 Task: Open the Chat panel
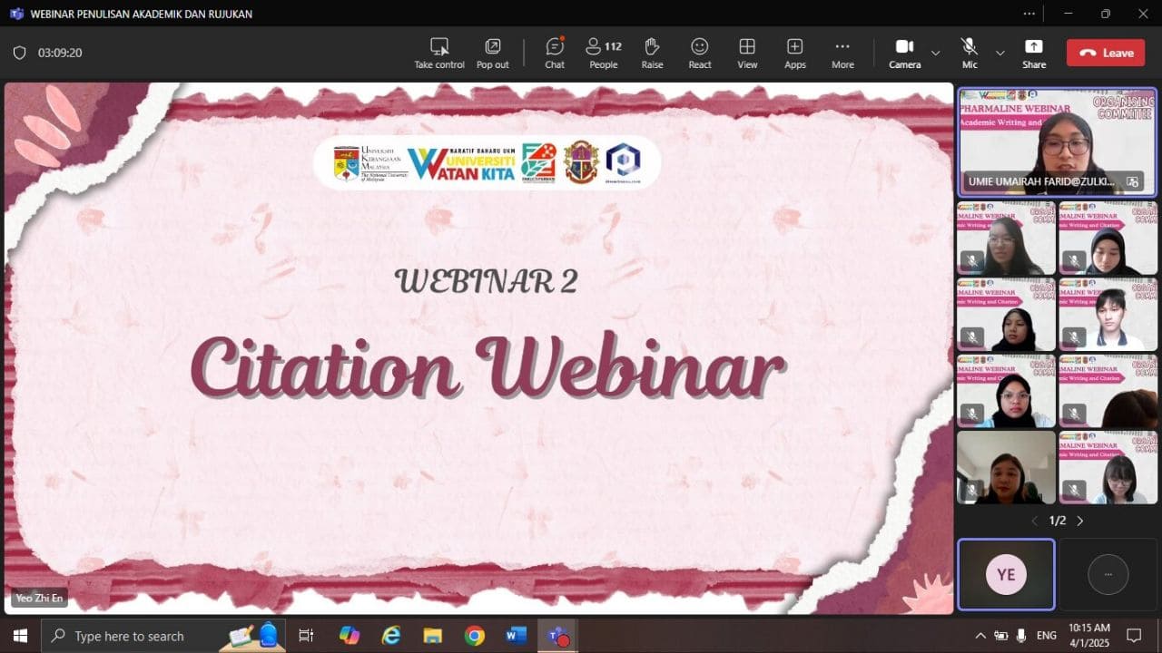[555, 53]
